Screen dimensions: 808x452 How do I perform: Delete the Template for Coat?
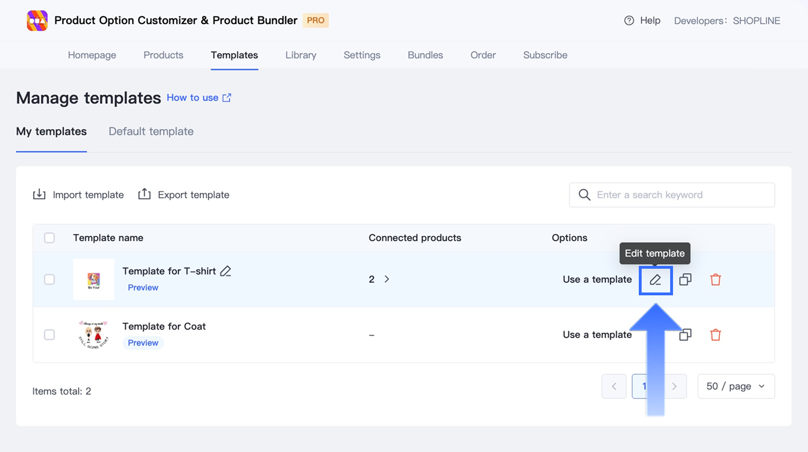[x=715, y=335]
